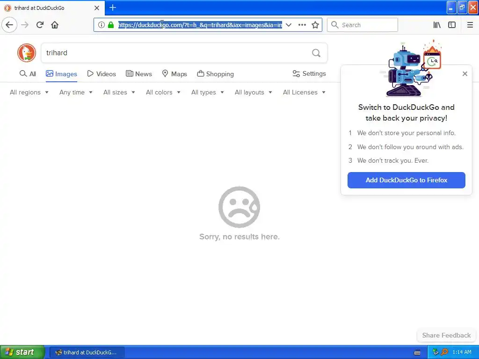This screenshot has width=479, height=359.
Task: Open the Firefox home page icon
Action: click(x=55, y=25)
